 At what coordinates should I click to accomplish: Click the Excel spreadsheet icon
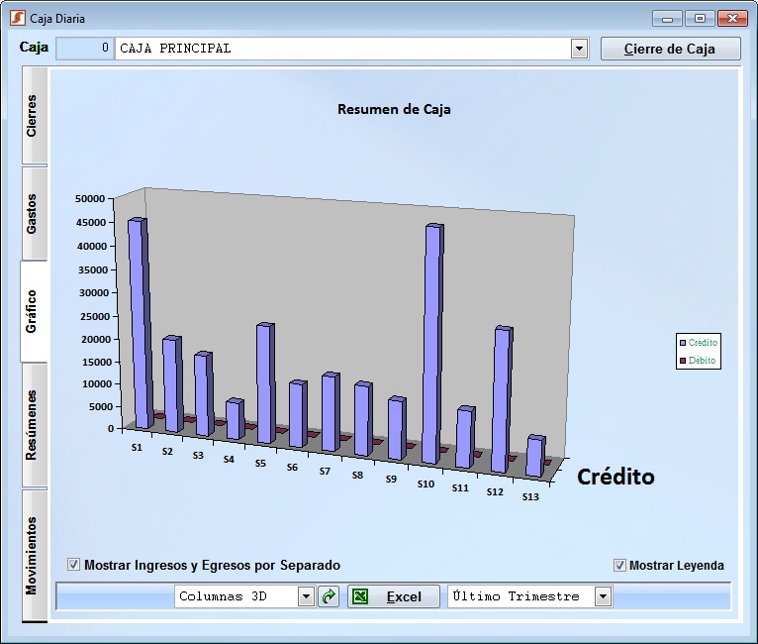pyautogui.click(x=361, y=596)
